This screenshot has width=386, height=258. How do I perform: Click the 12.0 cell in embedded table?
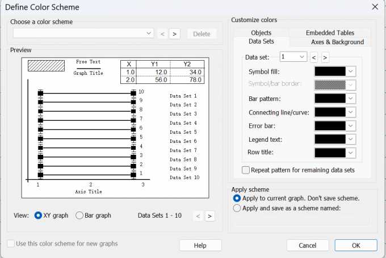[153, 72]
